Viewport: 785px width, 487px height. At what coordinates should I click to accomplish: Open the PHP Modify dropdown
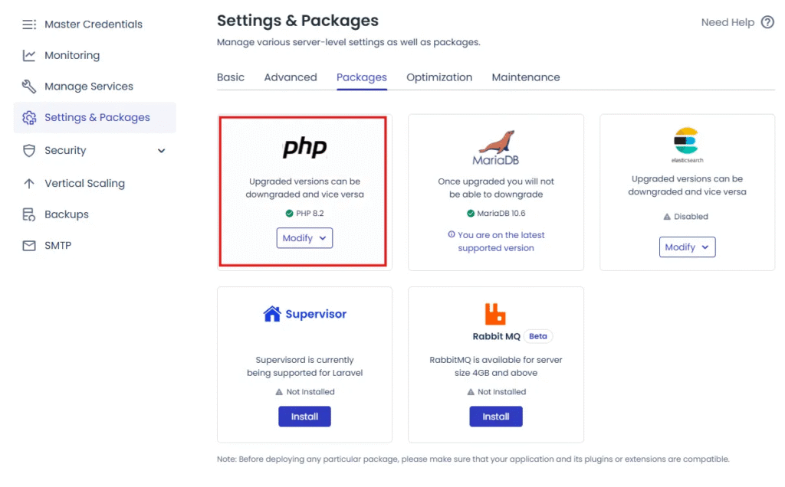(x=304, y=238)
